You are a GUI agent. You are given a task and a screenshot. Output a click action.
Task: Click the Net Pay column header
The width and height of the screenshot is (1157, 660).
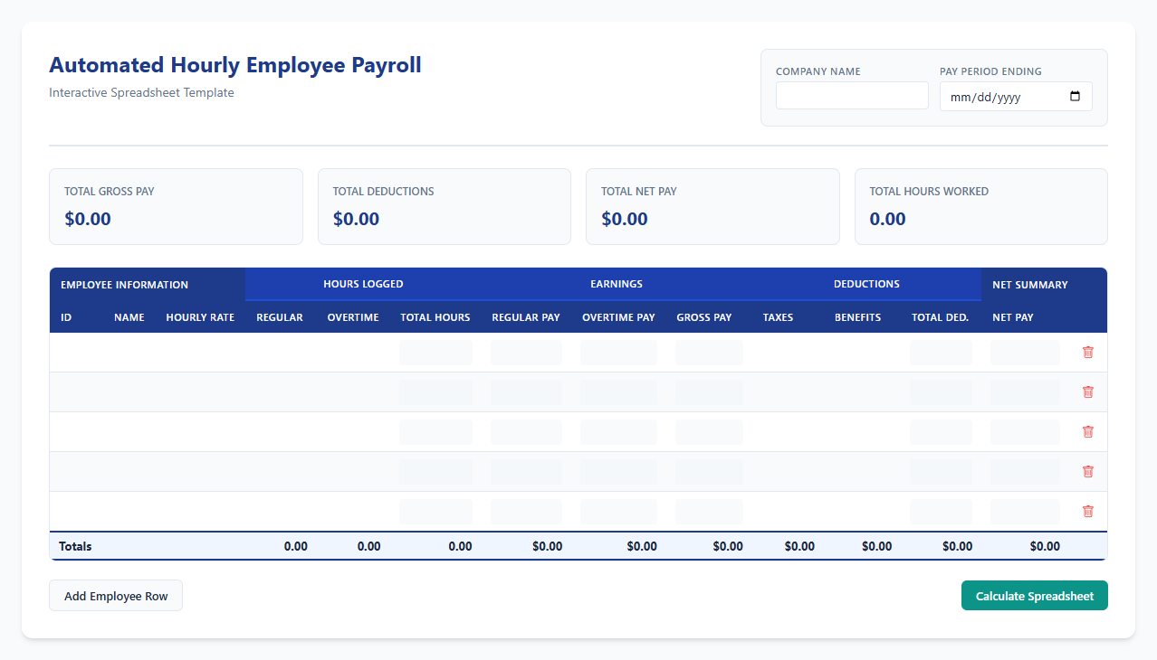[x=1013, y=317]
